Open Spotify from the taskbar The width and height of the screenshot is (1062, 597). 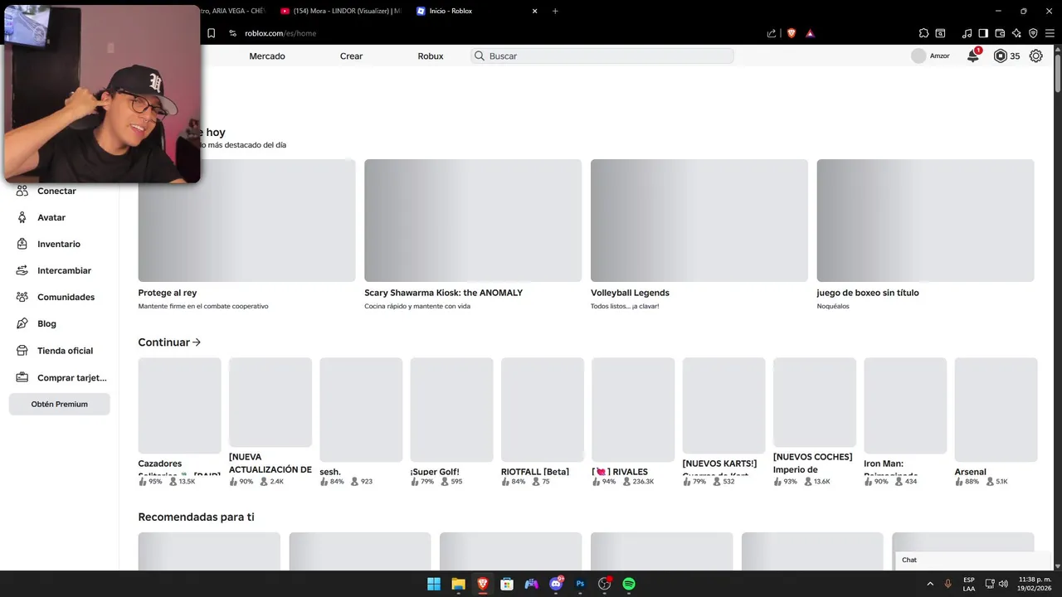click(x=629, y=584)
